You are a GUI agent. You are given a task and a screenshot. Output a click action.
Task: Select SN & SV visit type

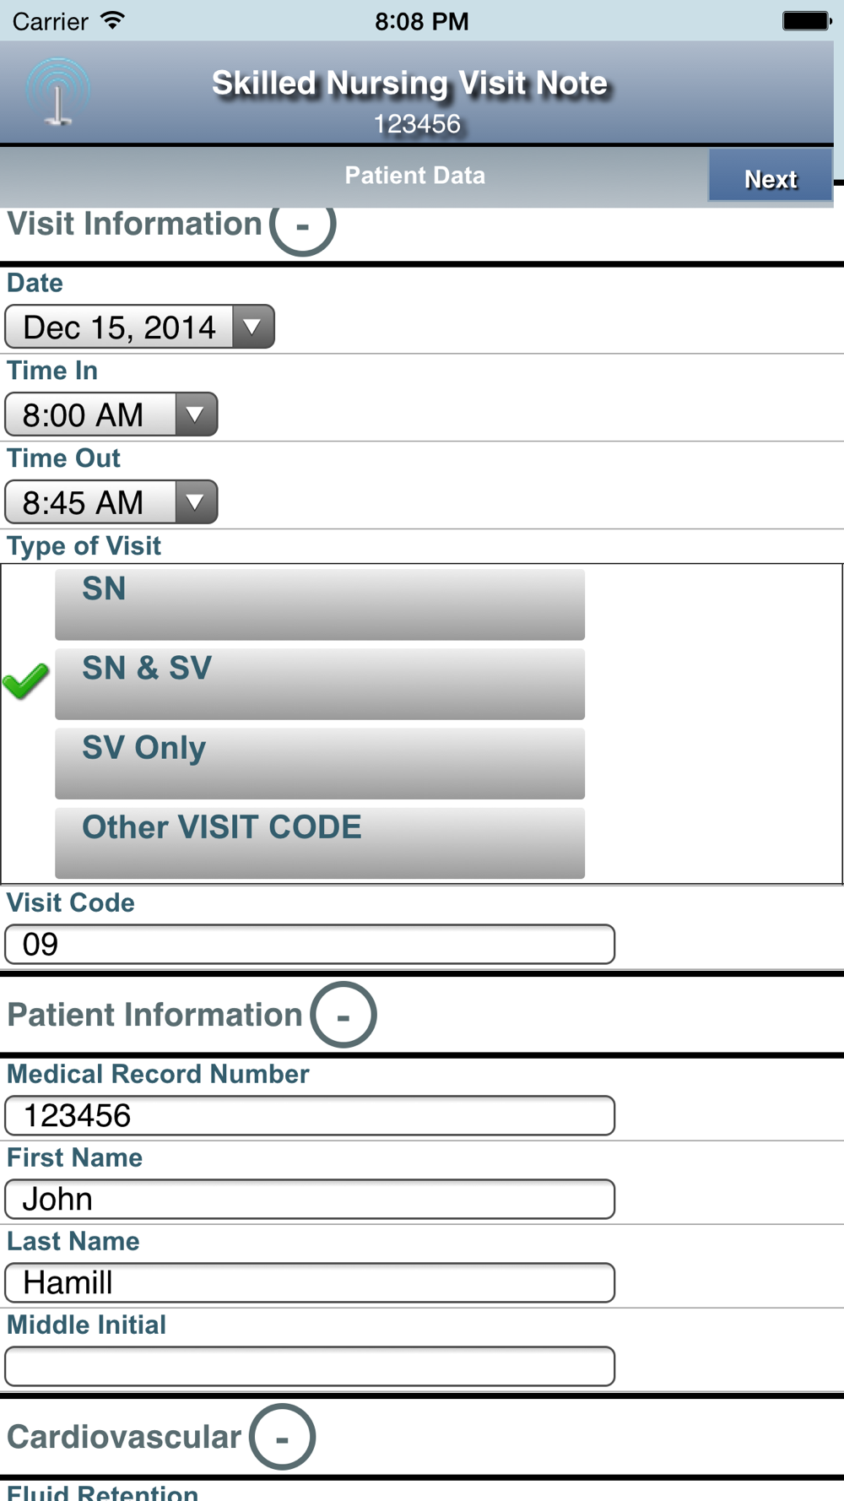pos(319,684)
